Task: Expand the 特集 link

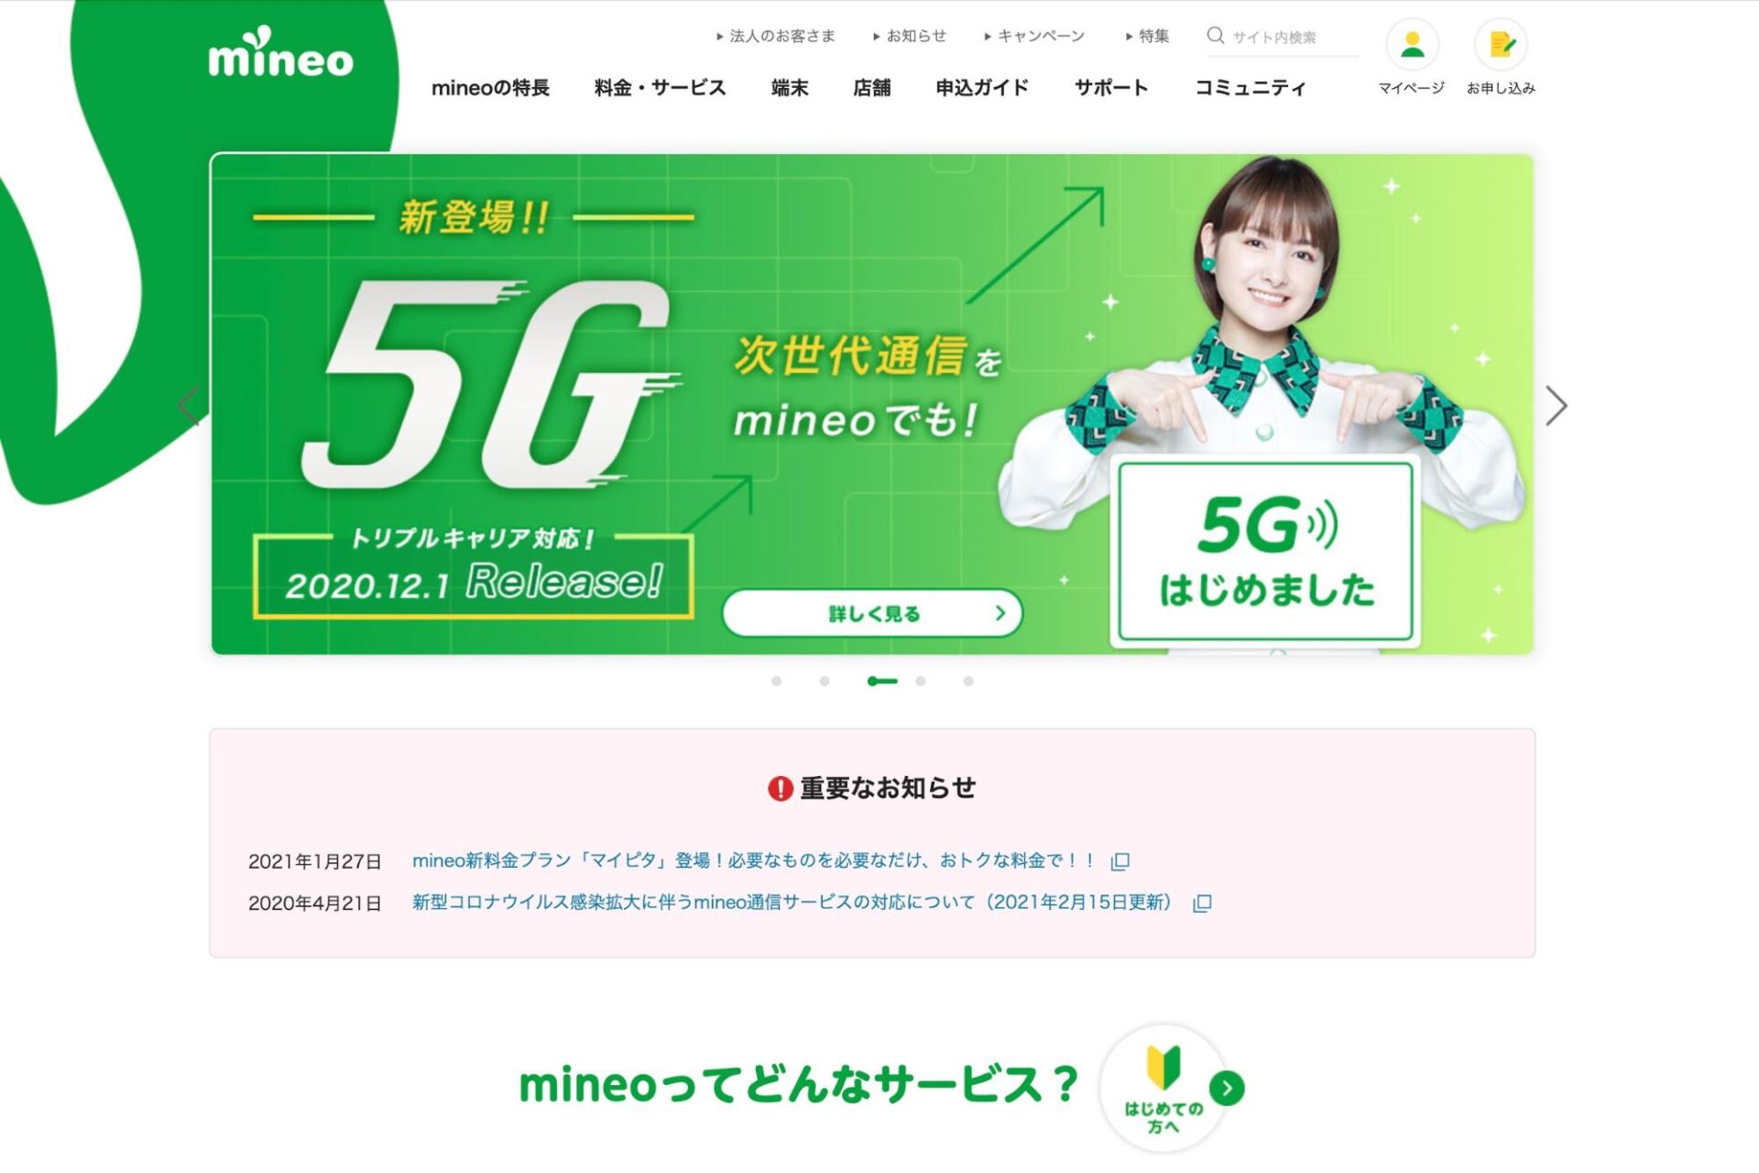Action: point(1147,36)
